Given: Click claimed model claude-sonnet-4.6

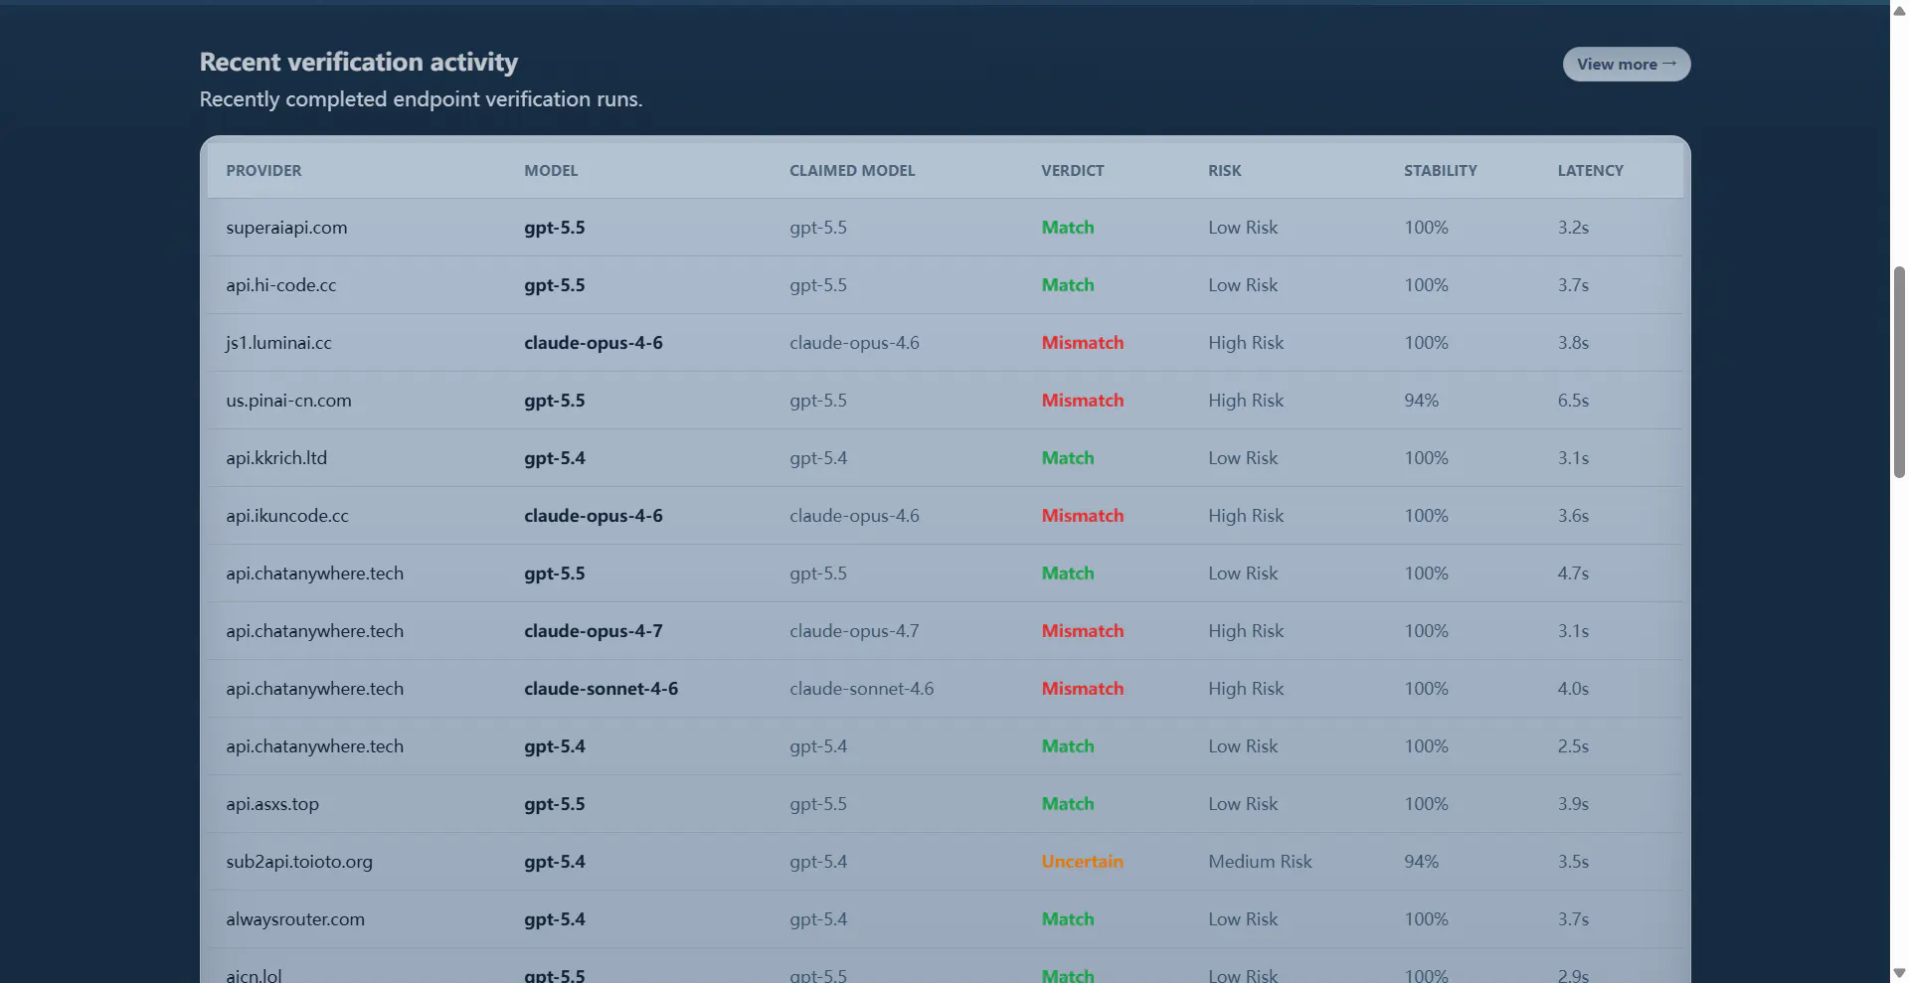Looking at the screenshot, I should point(862,689).
